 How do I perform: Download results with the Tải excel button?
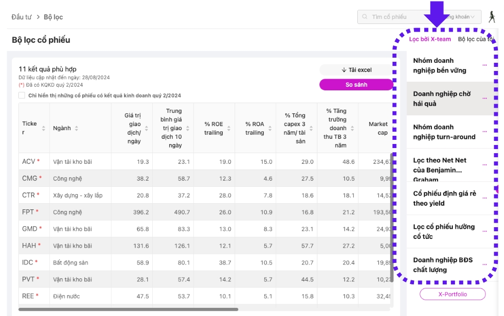click(356, 70)
